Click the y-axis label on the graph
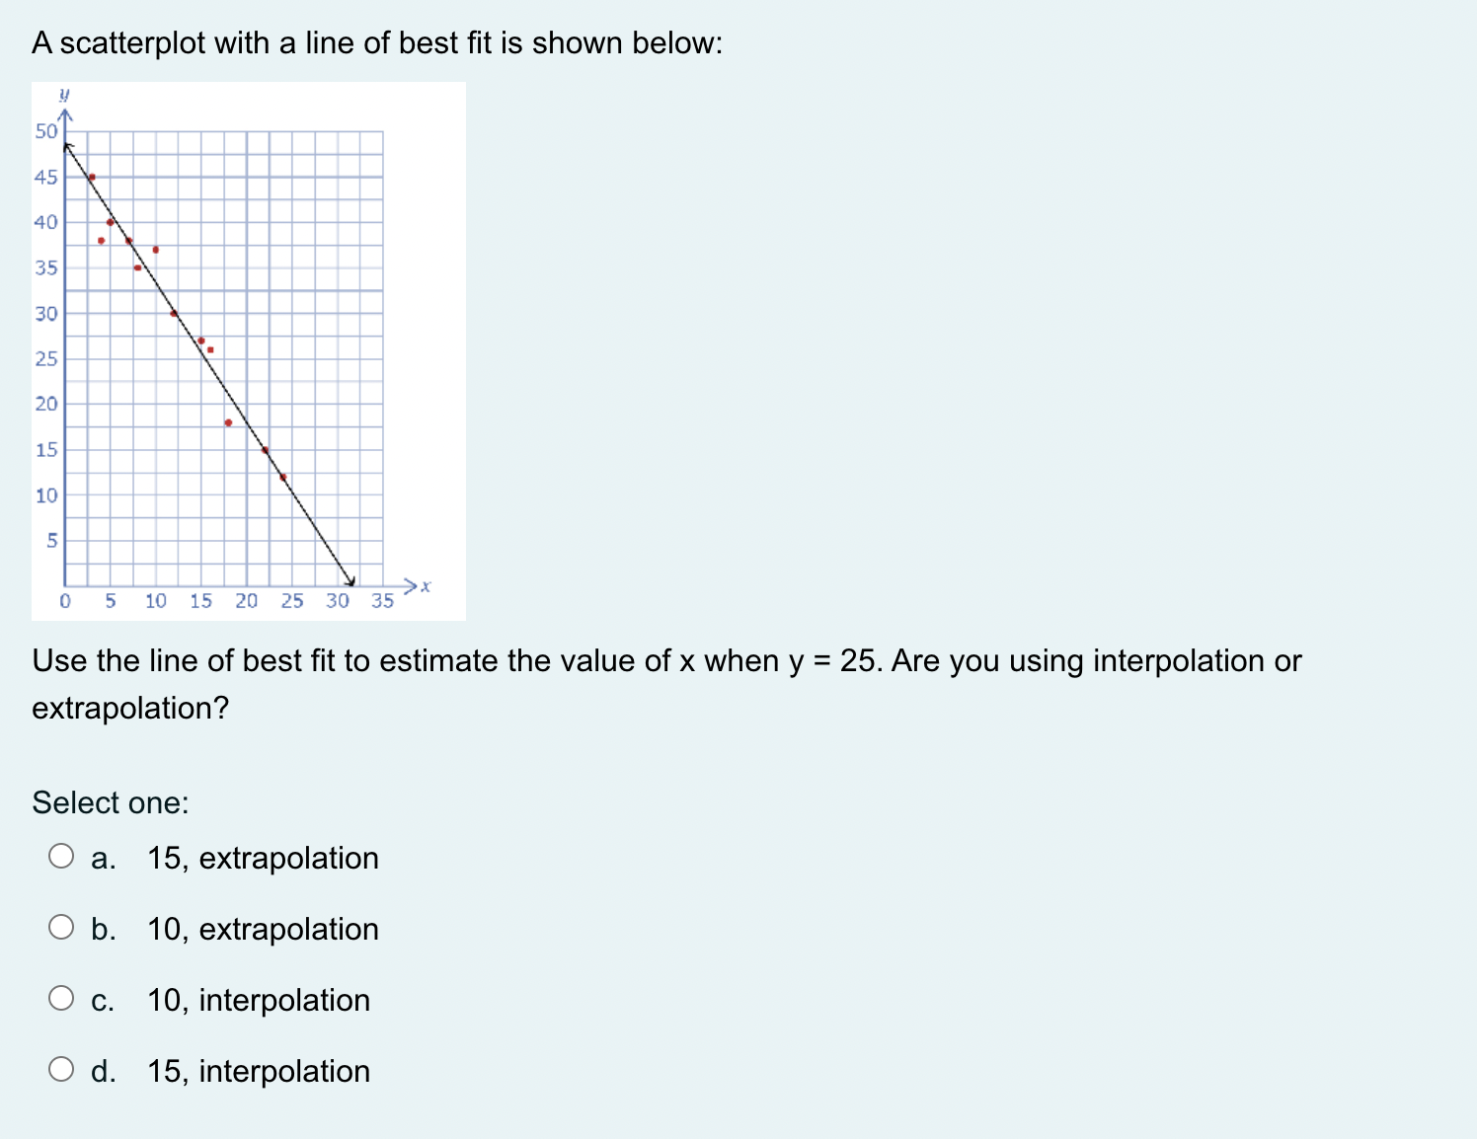Viewport: 1477px width, 1139px height. click(65, 95)
